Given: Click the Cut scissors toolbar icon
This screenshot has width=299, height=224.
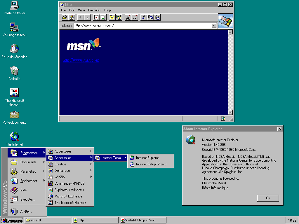Looking at the screenshot, I should [144, 17].
